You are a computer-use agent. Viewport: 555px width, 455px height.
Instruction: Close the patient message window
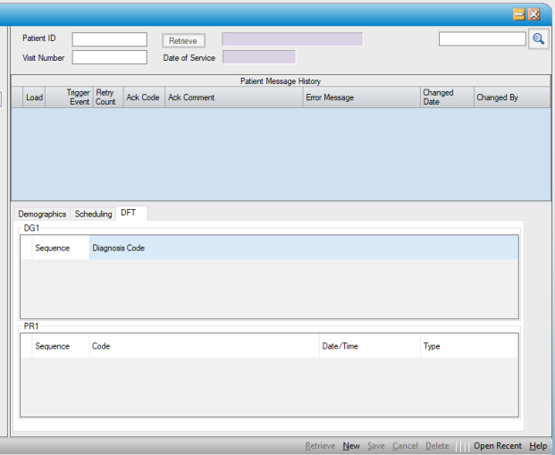534,14
